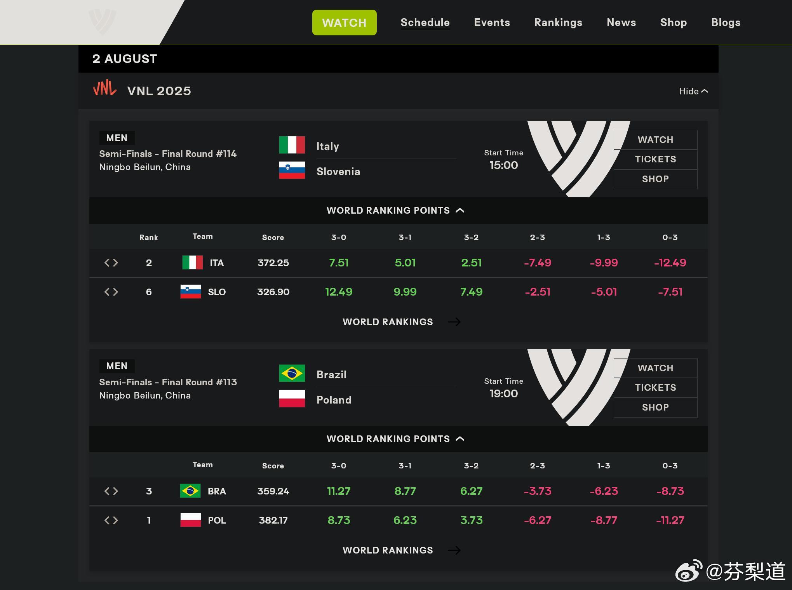The height and width of the screenshot is (590, 792).
Task: Open the Blogs nav item
Action: click(x=726, y=23)
